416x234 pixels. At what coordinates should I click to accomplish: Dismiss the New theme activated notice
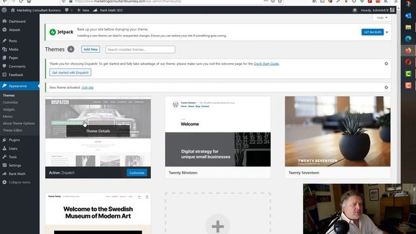point(386,87)
